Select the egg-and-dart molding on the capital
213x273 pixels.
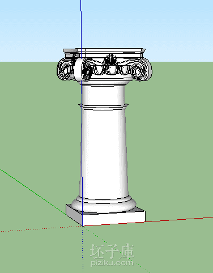click(x=112, y=70)
